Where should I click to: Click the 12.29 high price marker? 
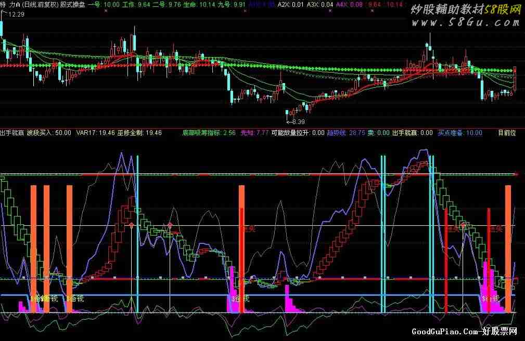pyautogui.click(x=17, y=14)
